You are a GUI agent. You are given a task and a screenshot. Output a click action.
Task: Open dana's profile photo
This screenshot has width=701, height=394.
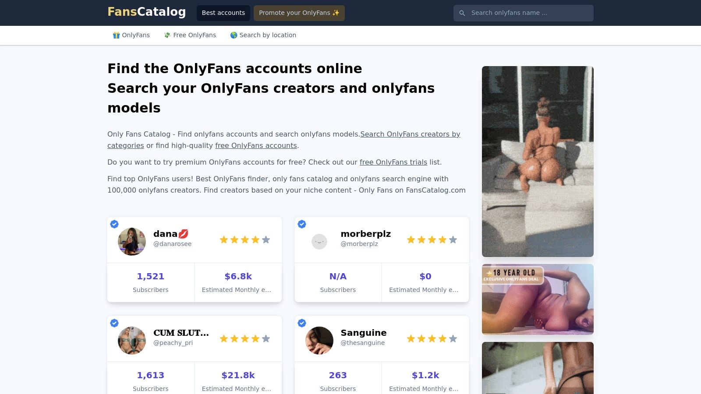[131, 241]
